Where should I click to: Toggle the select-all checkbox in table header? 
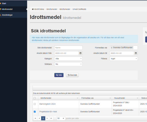(35, 98)
